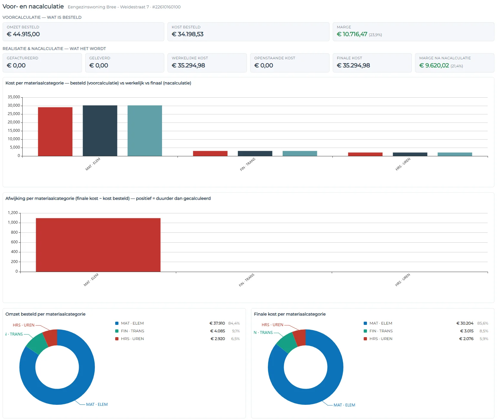497x419 pixels.
Task: Open the Gefactureerd KPI card
Action: point(42,63)
